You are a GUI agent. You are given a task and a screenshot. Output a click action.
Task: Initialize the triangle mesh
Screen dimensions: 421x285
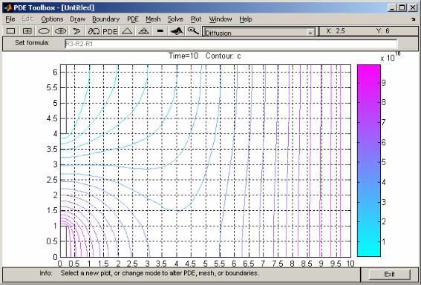click(x=127, y=31)
